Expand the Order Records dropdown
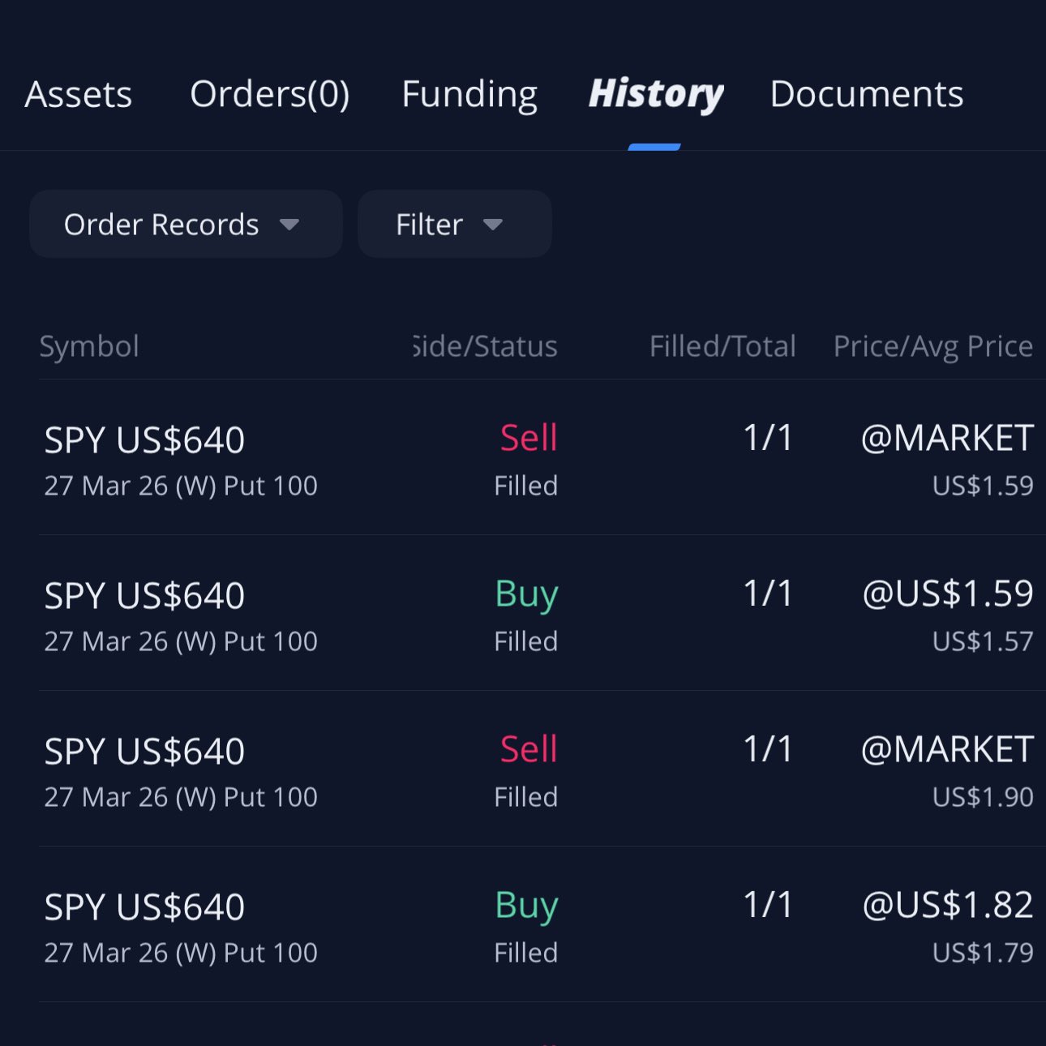 186,225
